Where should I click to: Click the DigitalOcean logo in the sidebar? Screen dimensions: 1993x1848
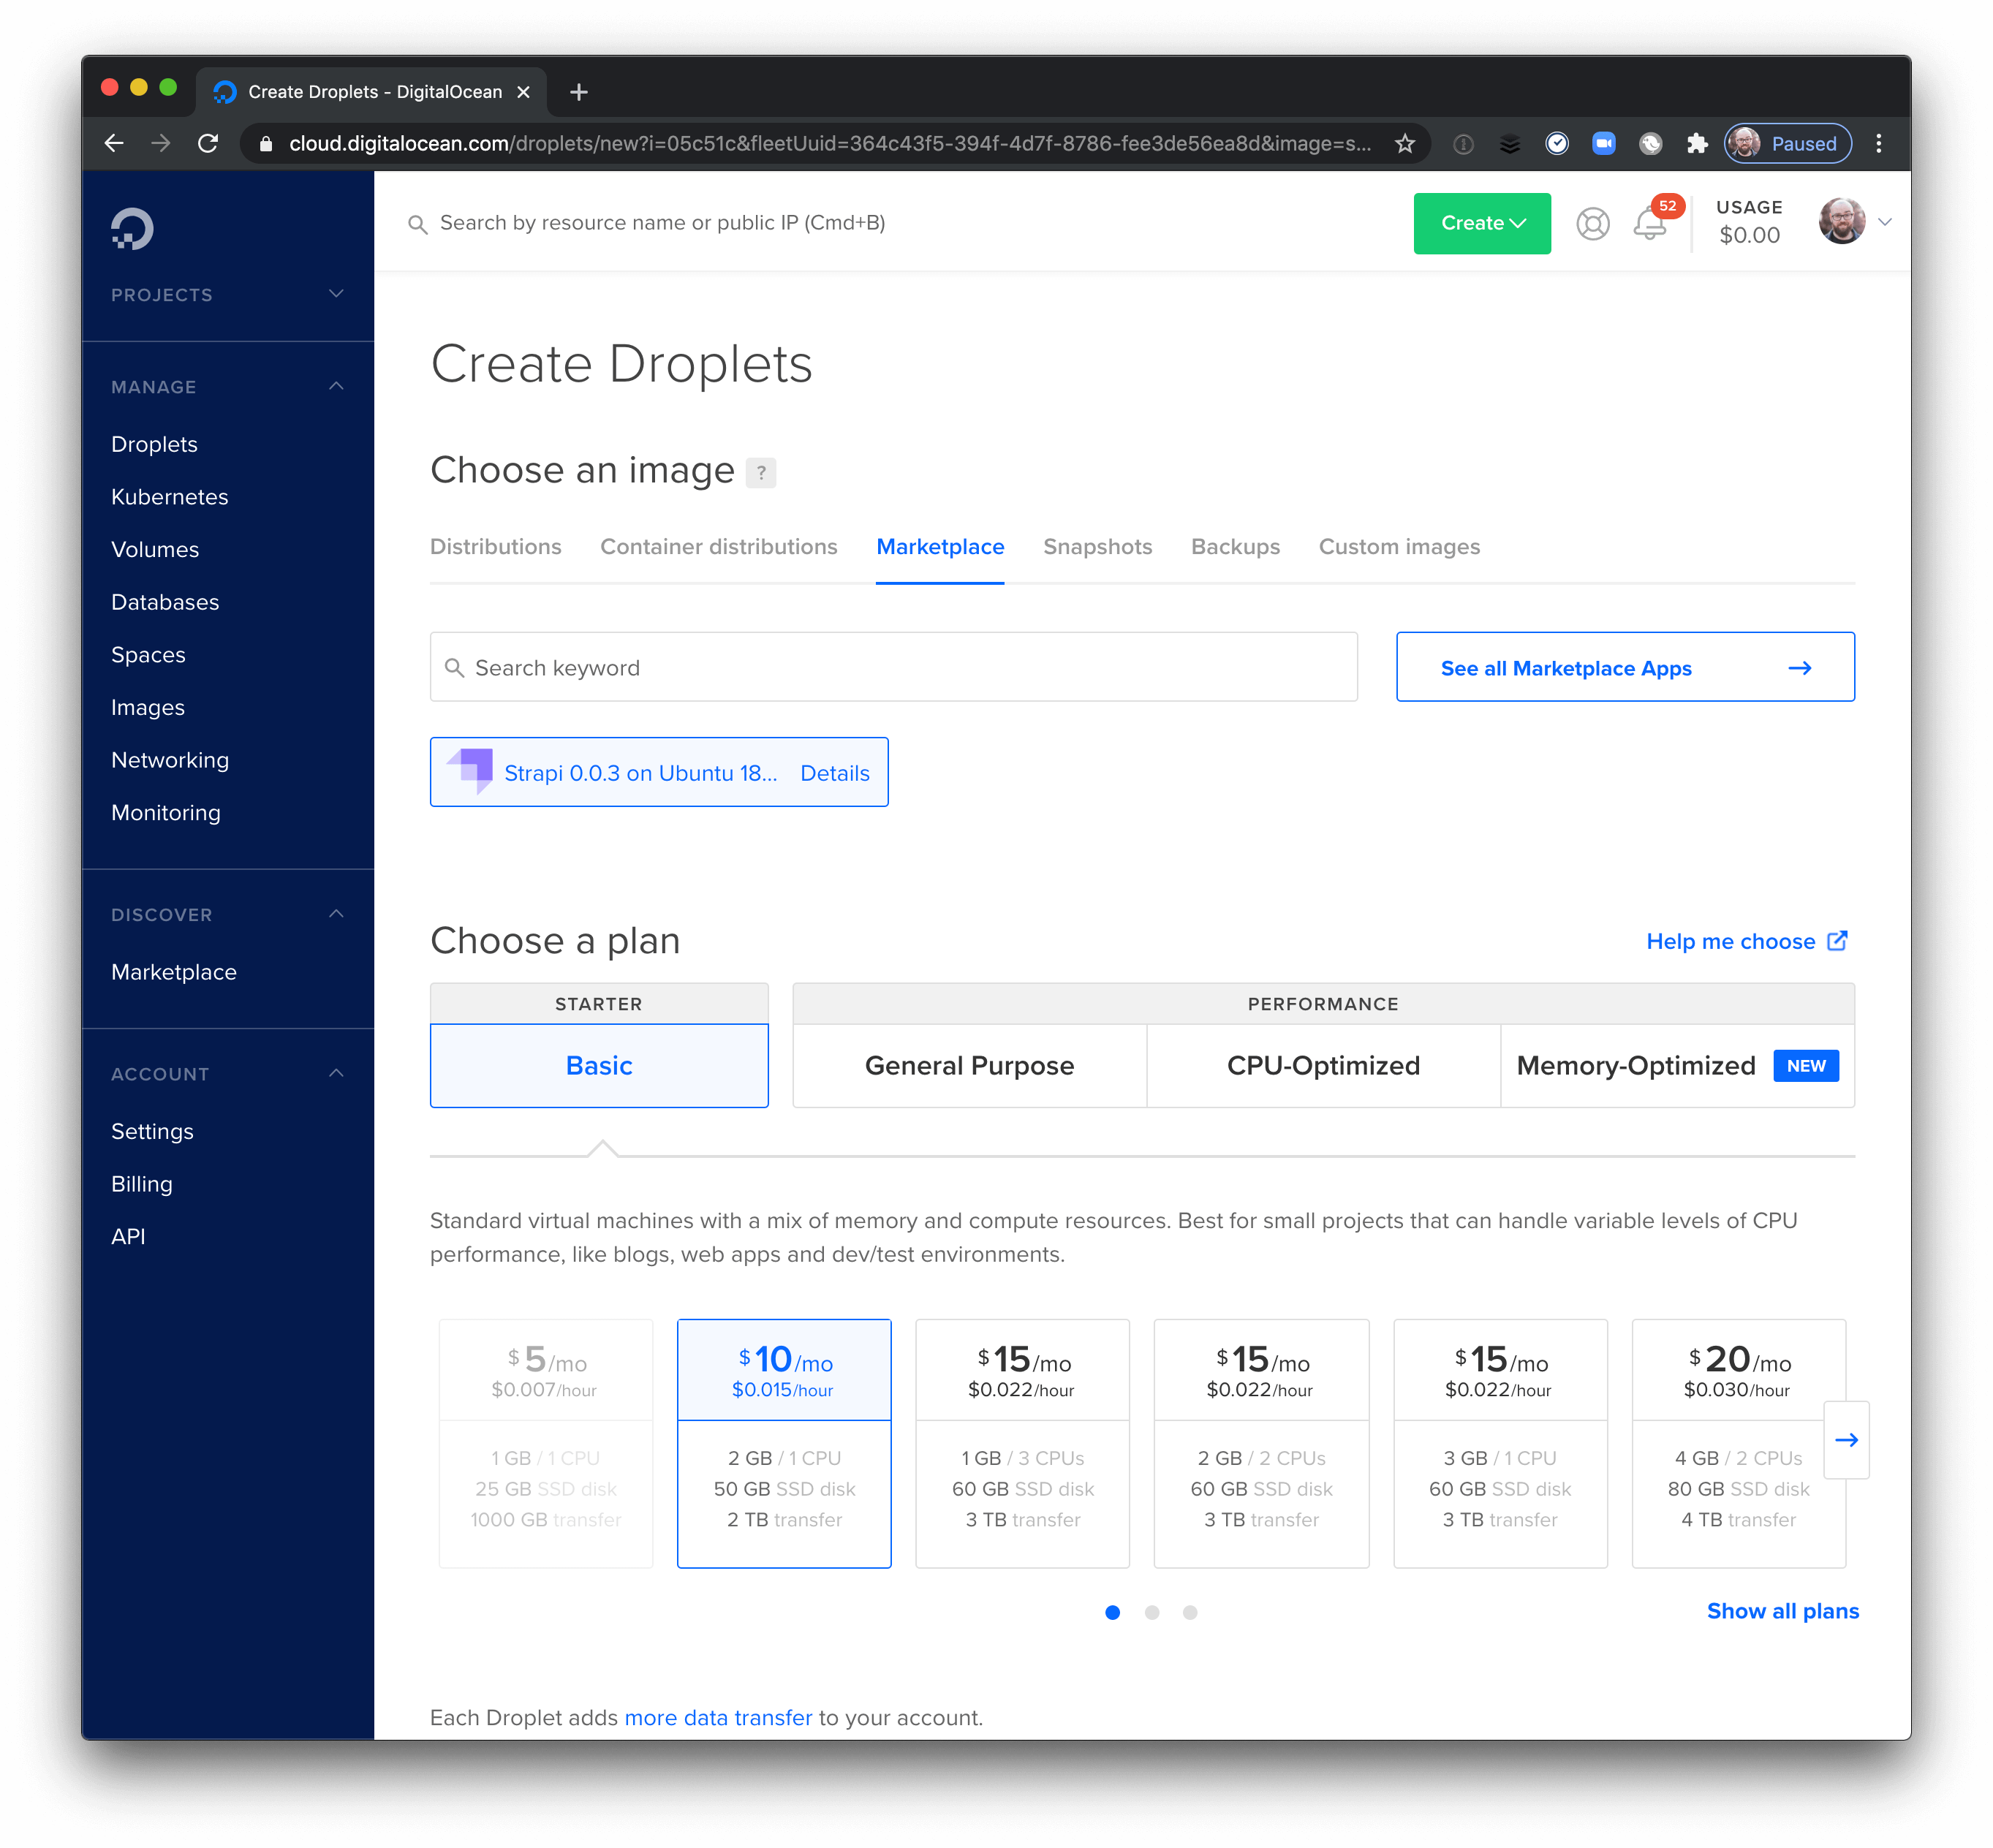[130, 227]
